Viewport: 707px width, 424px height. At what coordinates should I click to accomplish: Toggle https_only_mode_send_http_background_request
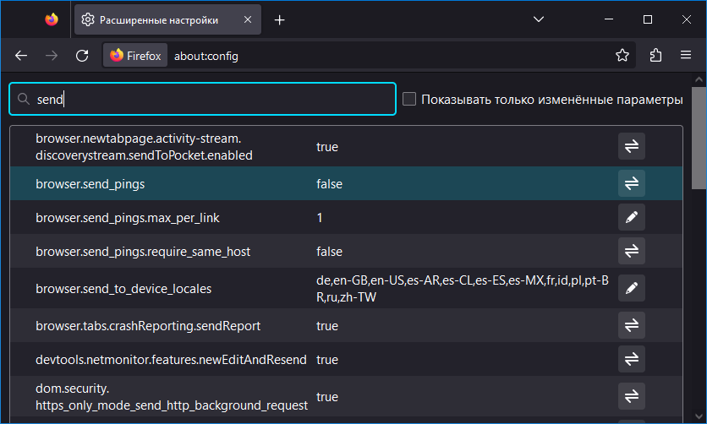(x=631, y=396)
